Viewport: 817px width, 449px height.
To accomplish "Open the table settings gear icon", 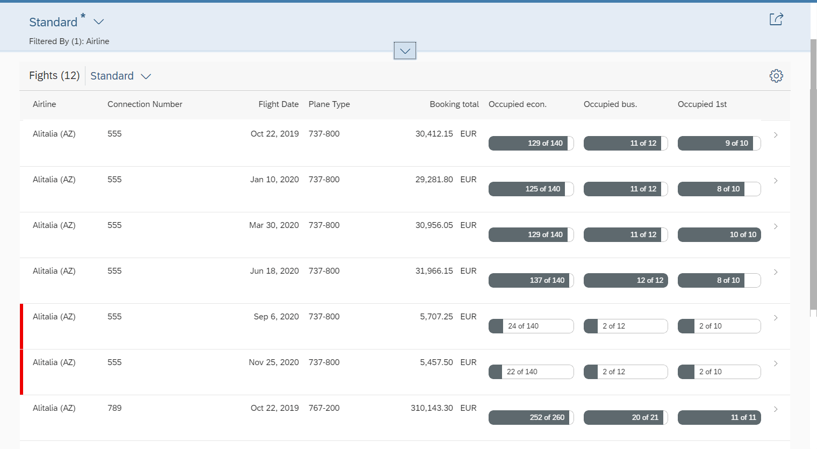I will pyautogui.click(x=776, y=75).
